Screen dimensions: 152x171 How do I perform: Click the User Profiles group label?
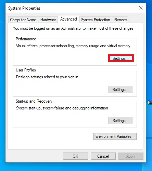click(26, 70)
